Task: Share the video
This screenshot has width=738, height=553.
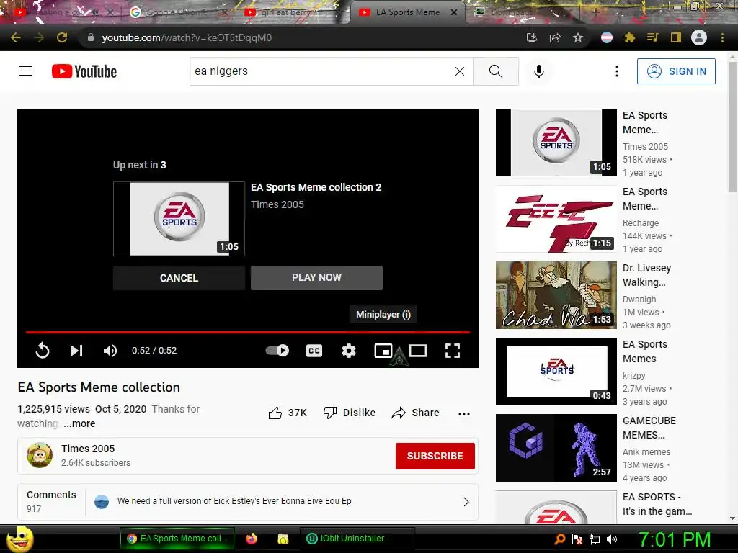Action: (416, 413)
